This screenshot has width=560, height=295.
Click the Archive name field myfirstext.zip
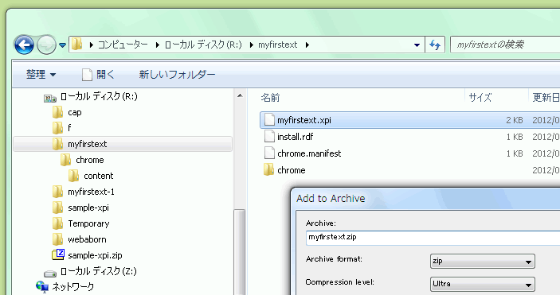point(433,238)
